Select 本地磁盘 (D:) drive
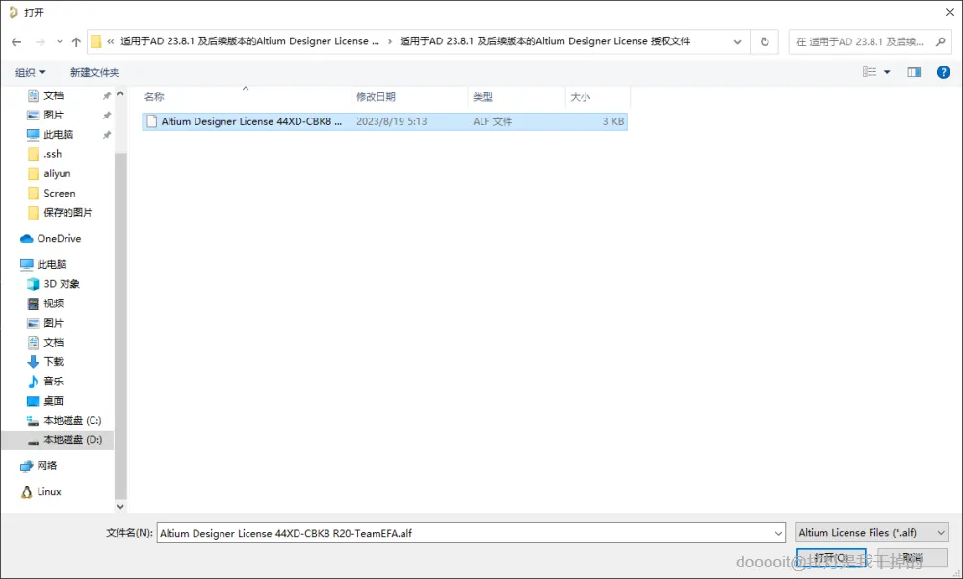This screenshot has width=963, height=579. click(72, 440)
